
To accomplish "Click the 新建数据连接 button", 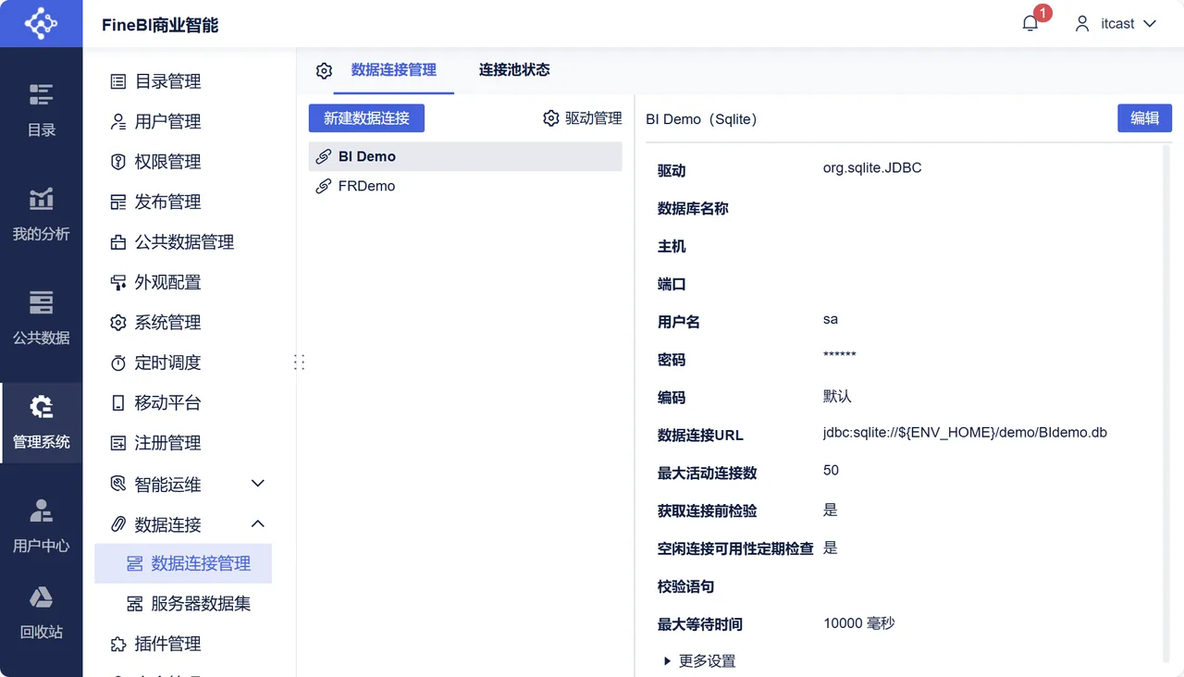I will point(366,118).
